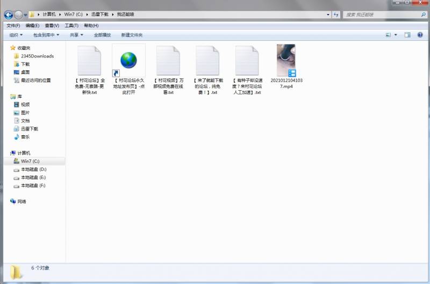Viewport: 430px width, 284px height.
Task: Click the help question mark icon
Action: tap(421, 35)
